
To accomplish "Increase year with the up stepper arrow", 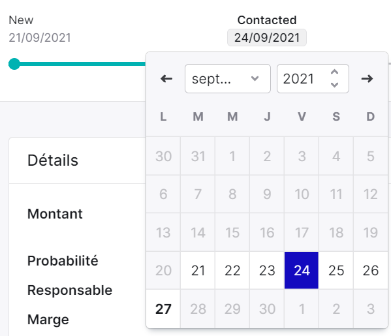I will click(334, 72).
